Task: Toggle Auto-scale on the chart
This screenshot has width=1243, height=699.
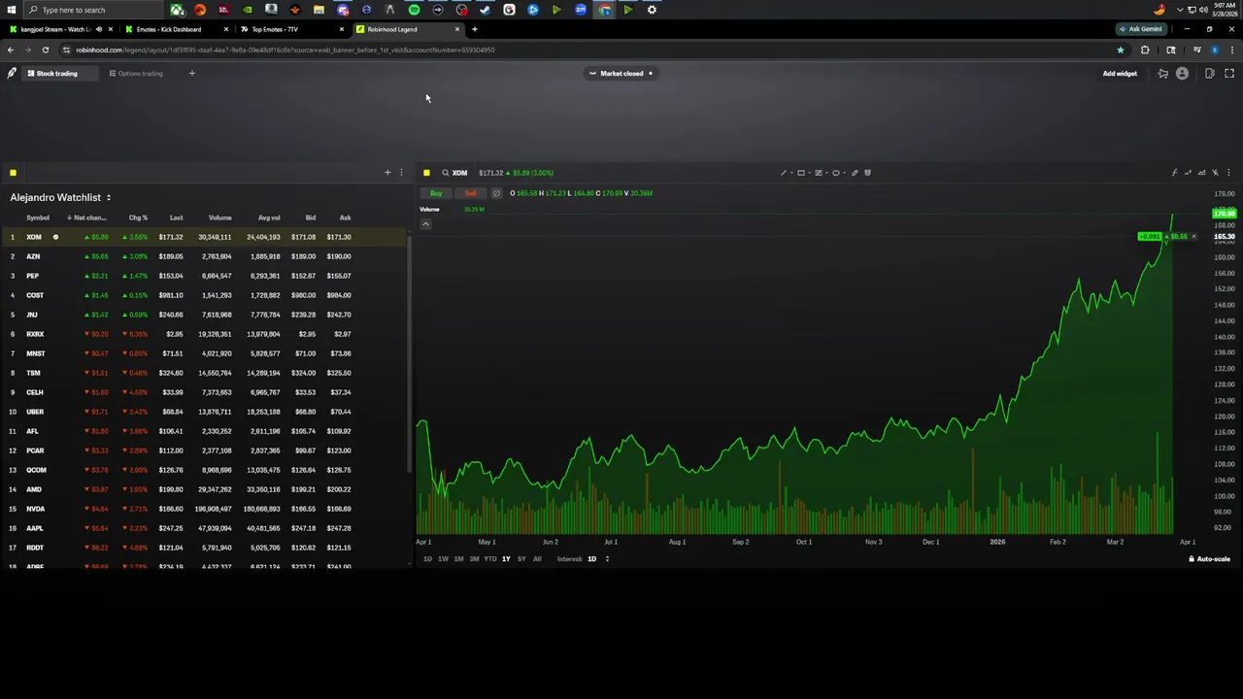Action: click(x=1210, y=559)
